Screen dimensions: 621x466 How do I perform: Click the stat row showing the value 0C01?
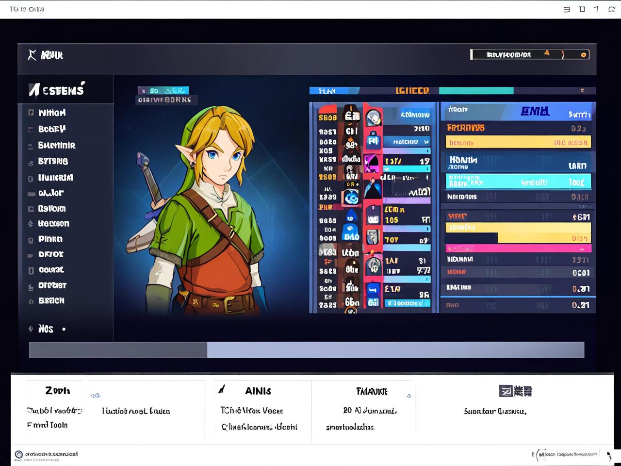518,272
